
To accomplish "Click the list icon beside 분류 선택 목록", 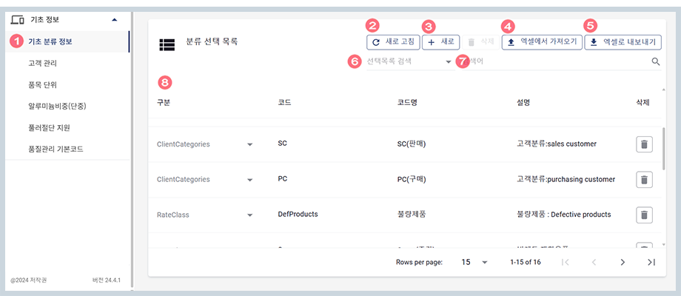I will click(x=167, y=44).
